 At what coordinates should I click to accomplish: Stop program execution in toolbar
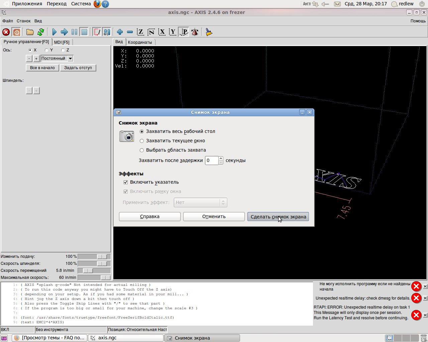point(84,32)
